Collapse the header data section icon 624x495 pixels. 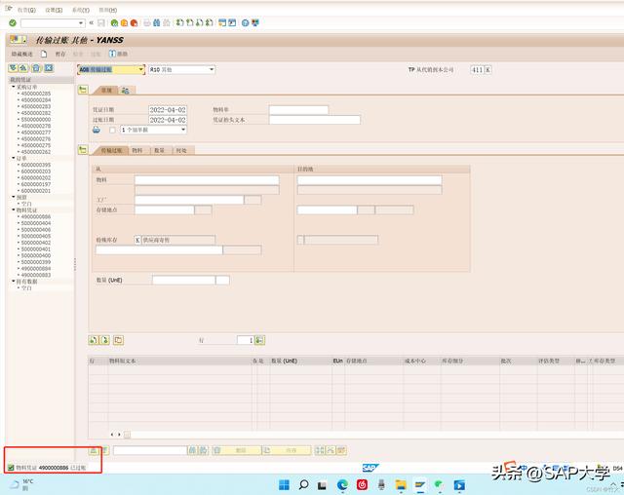click(x=83, y=90)
